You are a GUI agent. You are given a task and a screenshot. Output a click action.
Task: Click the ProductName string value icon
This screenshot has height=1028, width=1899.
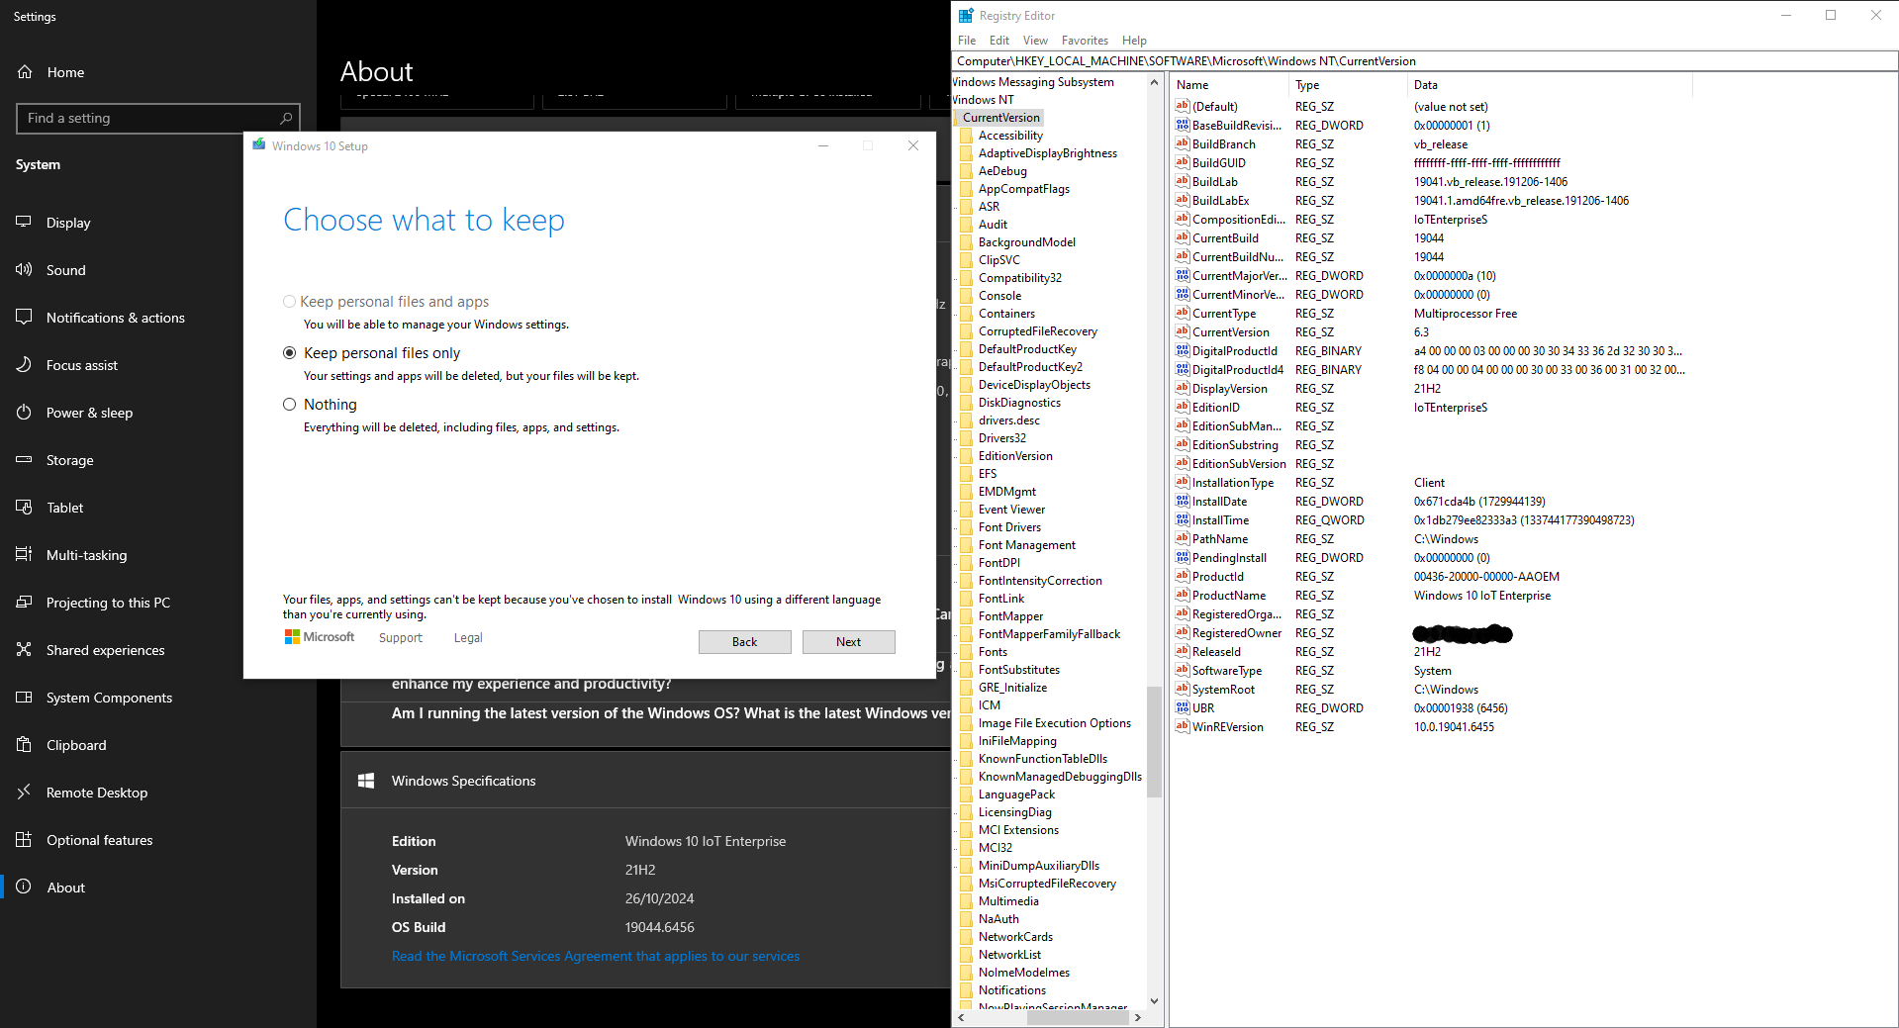click(x=1182, y=596)
